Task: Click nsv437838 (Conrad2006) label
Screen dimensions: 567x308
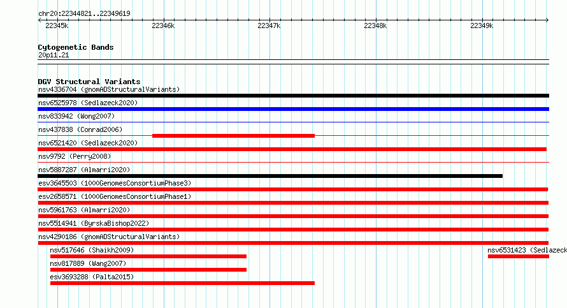Action: [80, 129]
